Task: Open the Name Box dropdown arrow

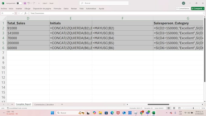Action: (13, 13)
